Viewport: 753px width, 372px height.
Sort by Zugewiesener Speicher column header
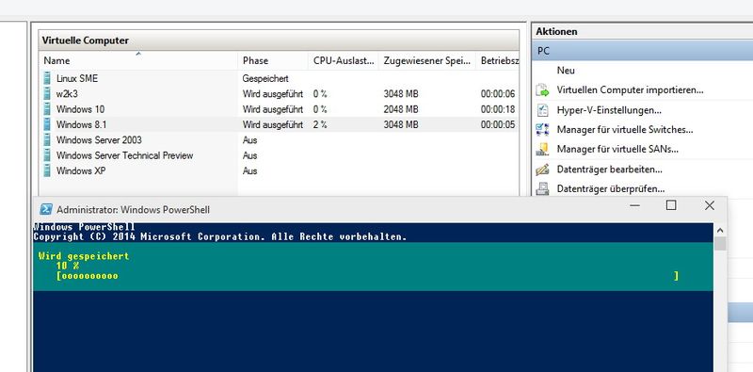(427, 60)
